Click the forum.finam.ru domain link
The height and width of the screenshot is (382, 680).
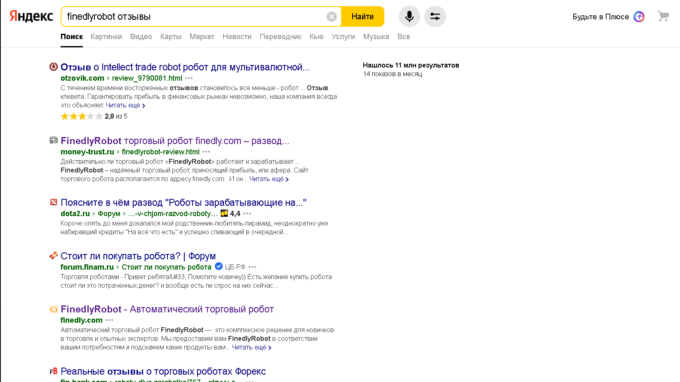pyautogui.click(x=87, y=267)
